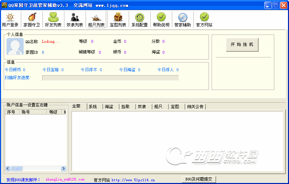Screen dimensions: 289x184
Task: Show the 船只列表 ship list icon
Action: 96,18
